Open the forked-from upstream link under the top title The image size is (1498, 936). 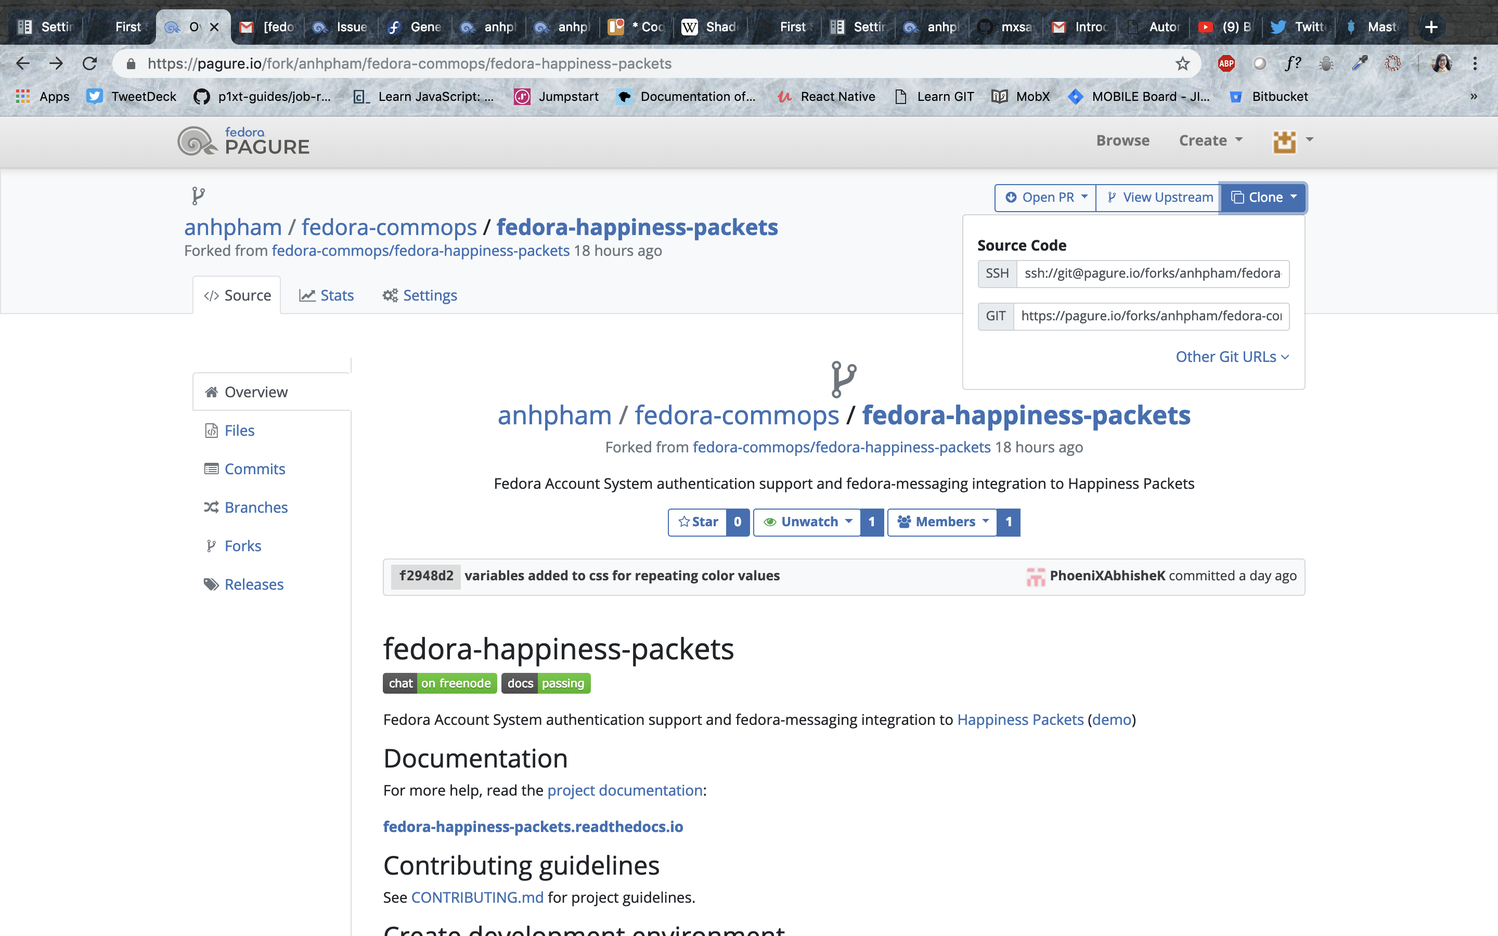[420, 251]
